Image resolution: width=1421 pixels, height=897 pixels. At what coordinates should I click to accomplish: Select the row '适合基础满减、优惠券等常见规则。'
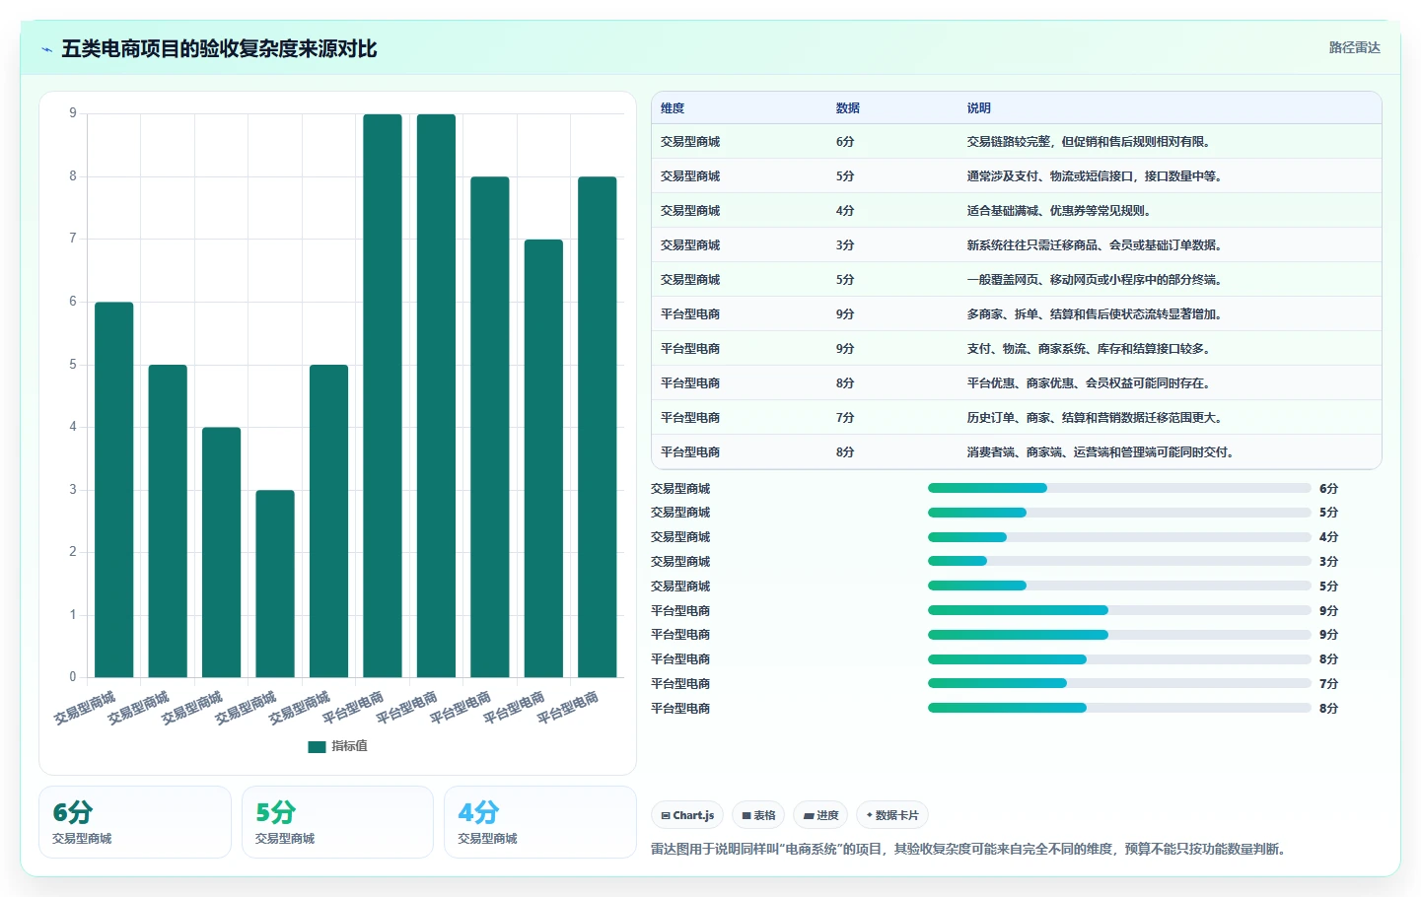click(1016, 211)
